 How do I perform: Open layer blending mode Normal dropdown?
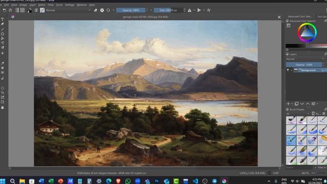coord(305,59)
